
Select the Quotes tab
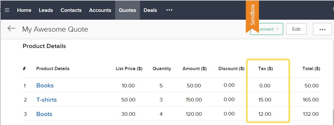pyautogui.click(x=127, y=10)
